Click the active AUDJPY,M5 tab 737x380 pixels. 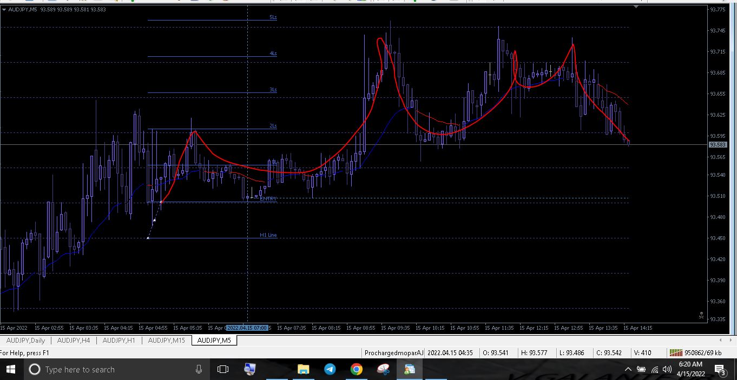[214, 340]
